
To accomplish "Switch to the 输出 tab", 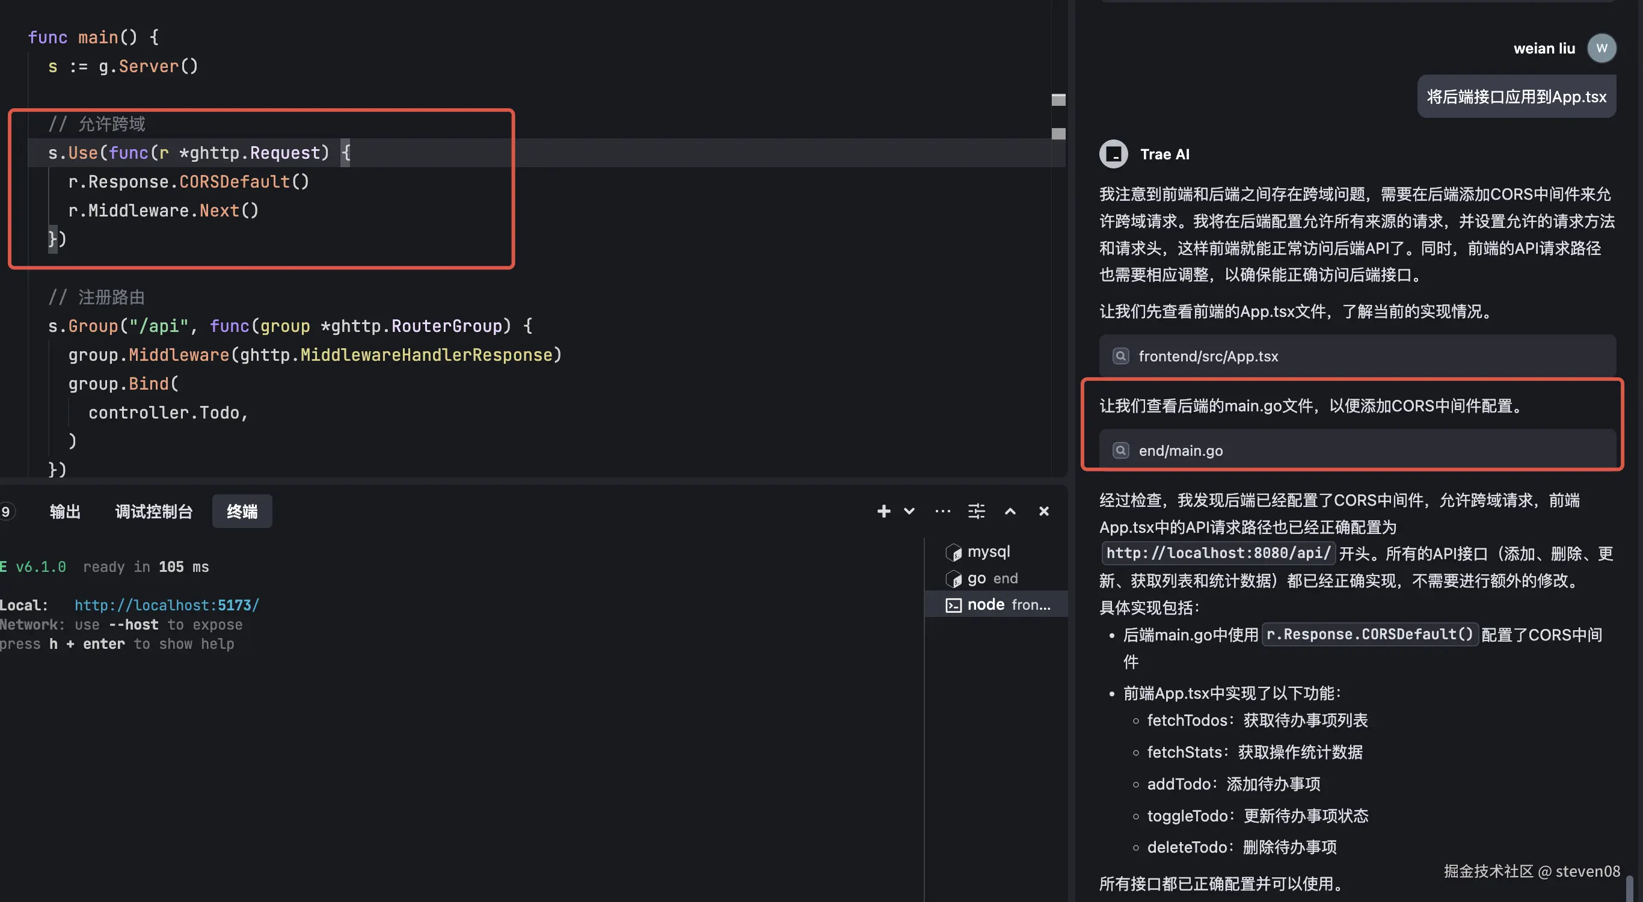I will (65, 511).
